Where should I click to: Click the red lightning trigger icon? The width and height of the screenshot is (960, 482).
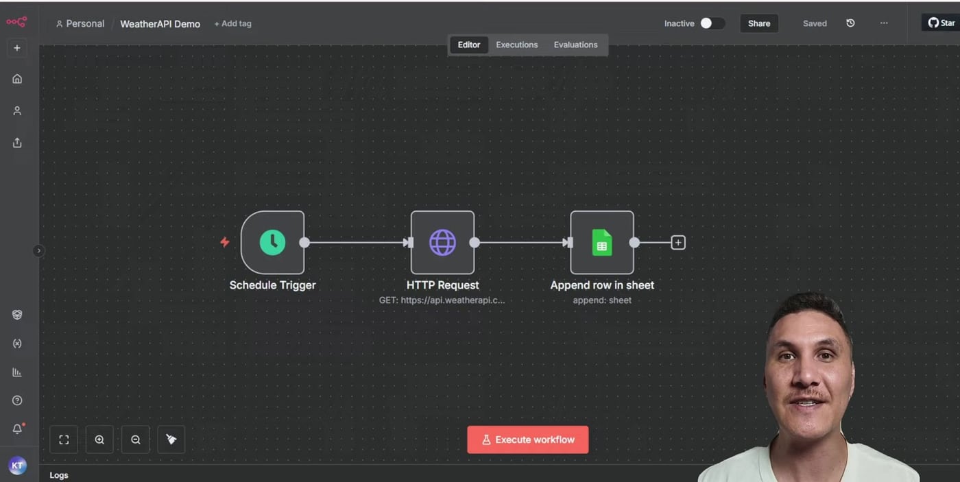click(x=224, y=242)
